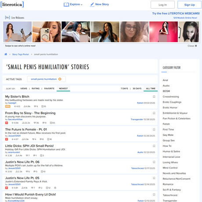Viewport: 202px width, 202px height.
Task: Open the Story Tags Portal breadcrumb
Action: coord(20,54)
